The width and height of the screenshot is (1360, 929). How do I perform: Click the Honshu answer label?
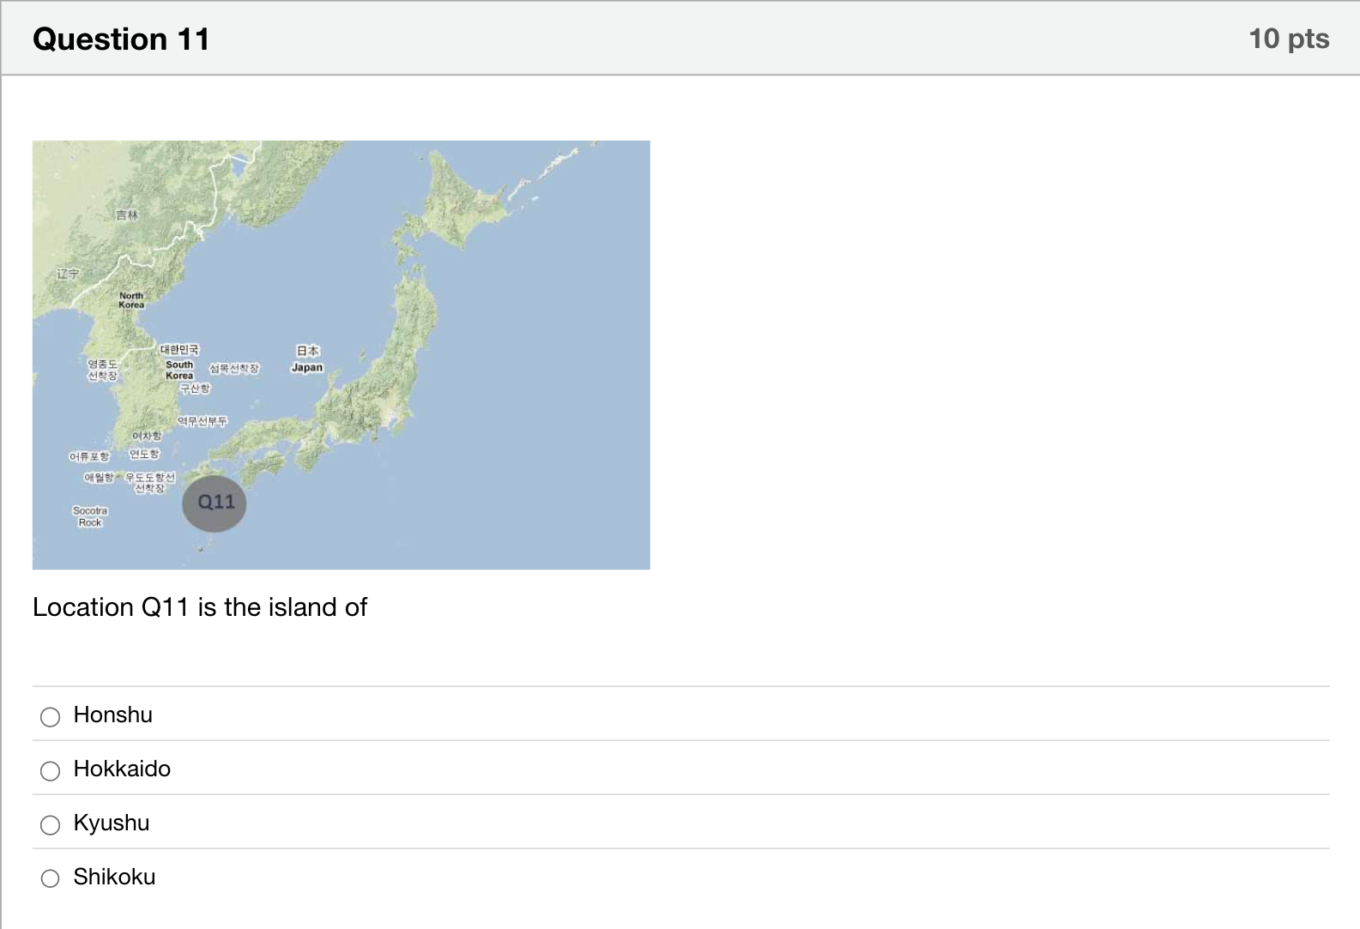(x=113, y=715)
